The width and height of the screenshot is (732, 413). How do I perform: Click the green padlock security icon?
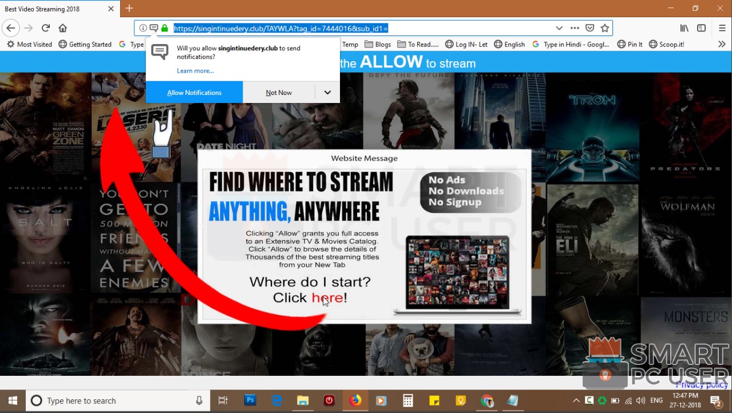point(165,27)
